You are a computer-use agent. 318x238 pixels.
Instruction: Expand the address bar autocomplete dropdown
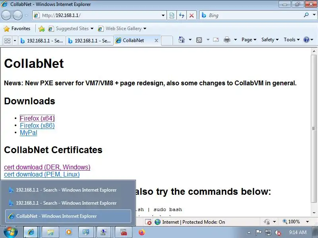click(163, 15)
